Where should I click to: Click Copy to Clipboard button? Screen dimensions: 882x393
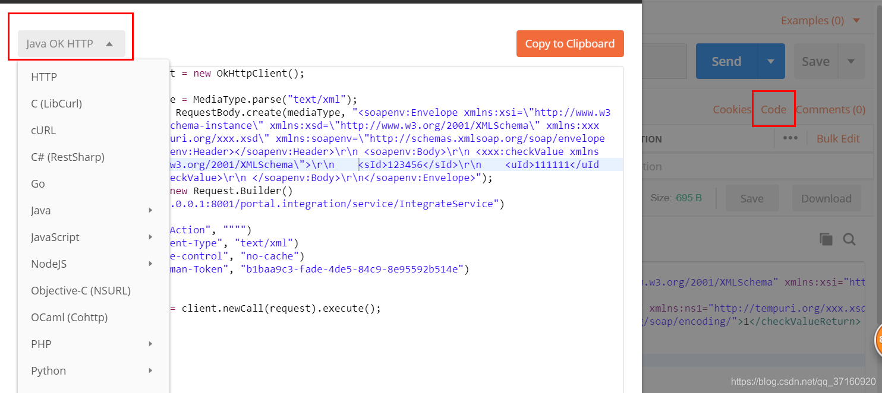point(570,43)
